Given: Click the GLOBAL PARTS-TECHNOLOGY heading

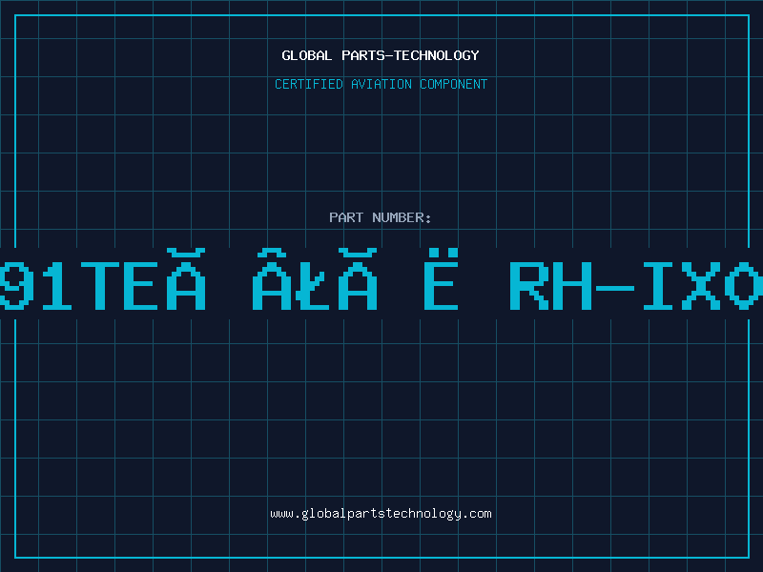Looking at the screenshot, I should (x=381, y=55).
